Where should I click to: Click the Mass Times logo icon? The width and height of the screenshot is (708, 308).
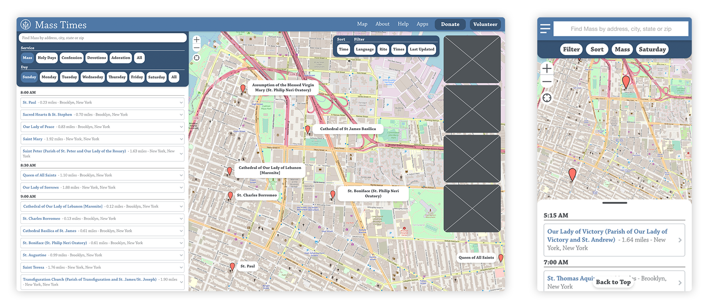coord(26,24)
